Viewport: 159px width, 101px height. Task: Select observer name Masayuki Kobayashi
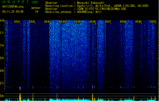click(x=91, y=3)
